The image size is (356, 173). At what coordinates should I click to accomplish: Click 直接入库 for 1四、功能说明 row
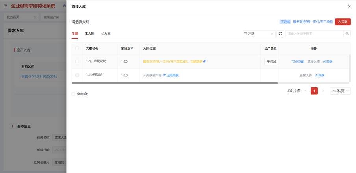[x=313, y=61]
